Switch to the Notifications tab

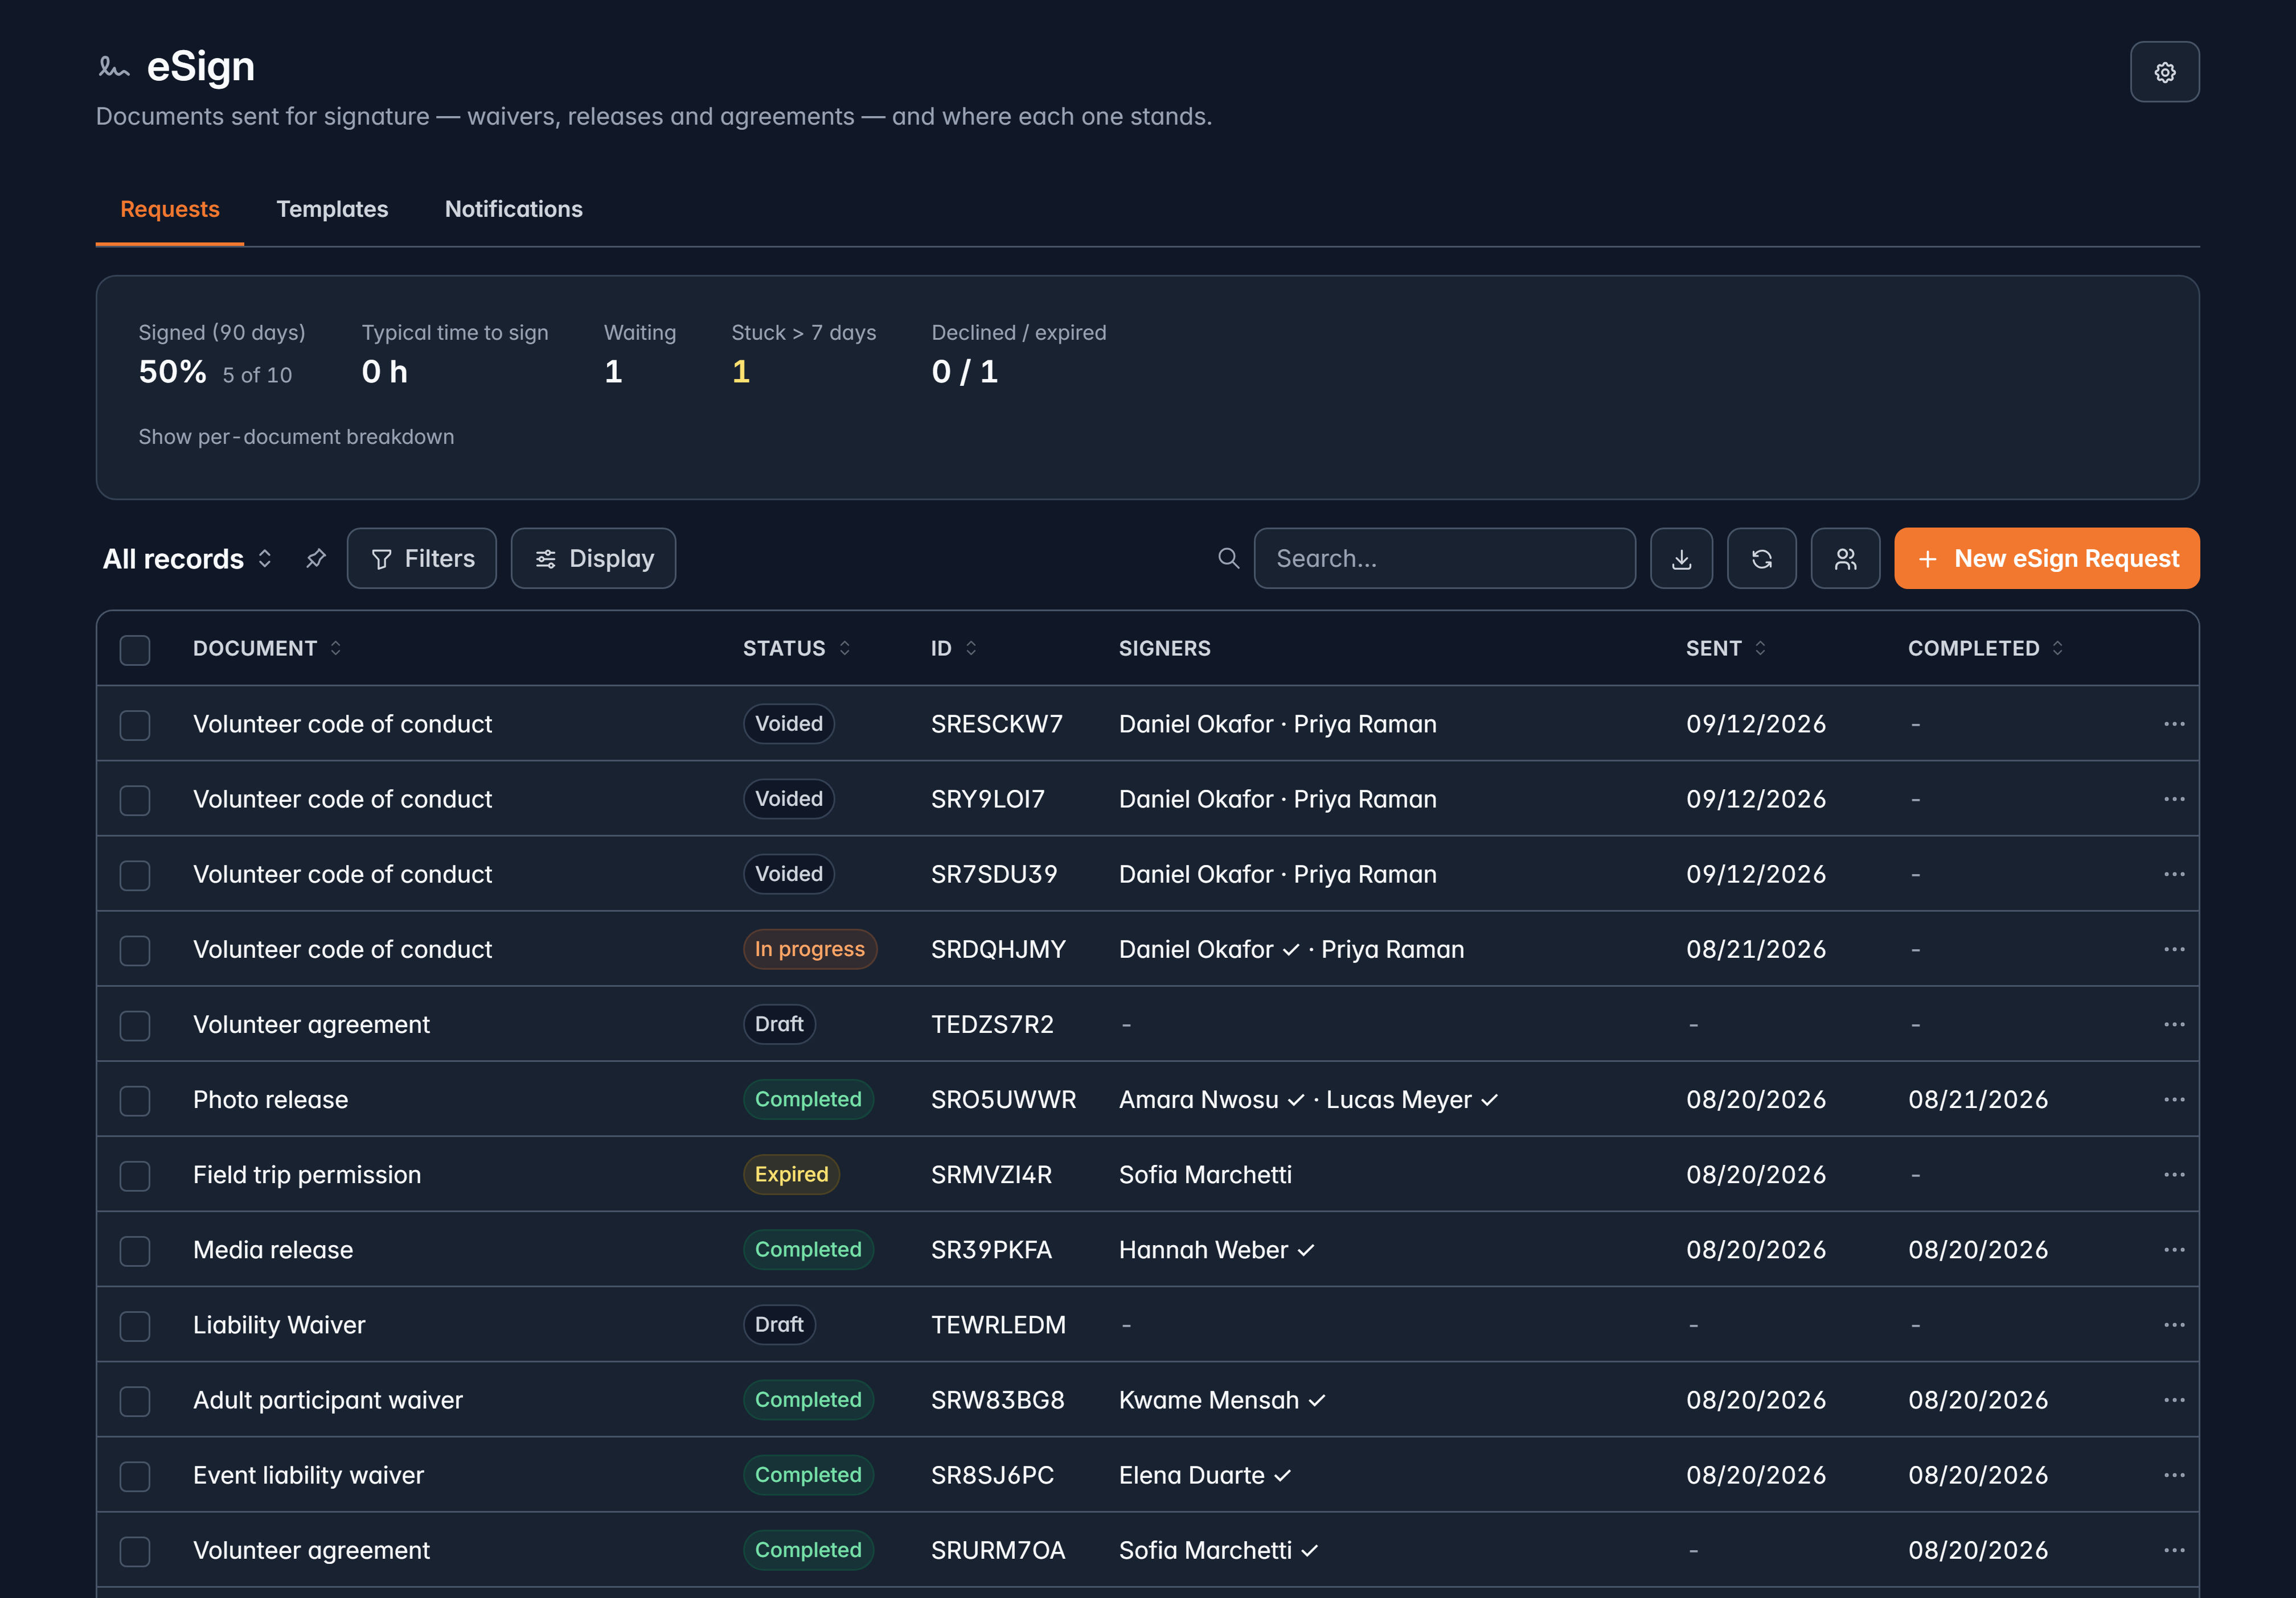coord(513,209)
